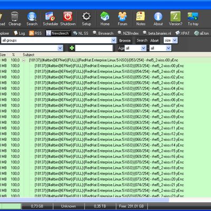Click the horizontal scrollbar under the list
The width and height of the screenshot is (211, 211).
click(84, 200)
